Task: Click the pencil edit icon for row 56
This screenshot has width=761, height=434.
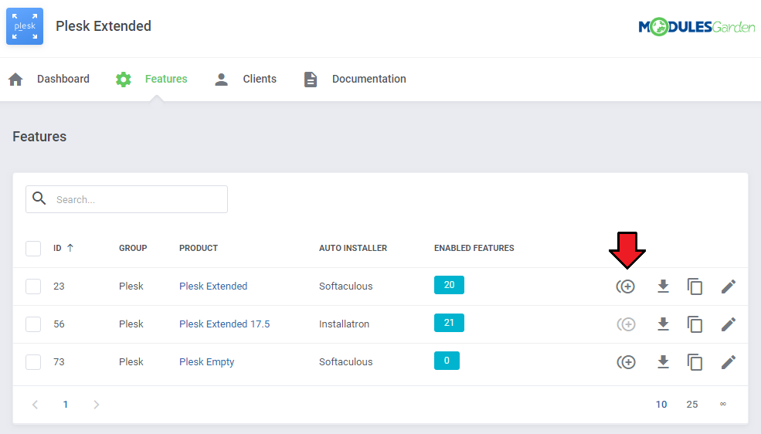Action: (x=729, y=324)
